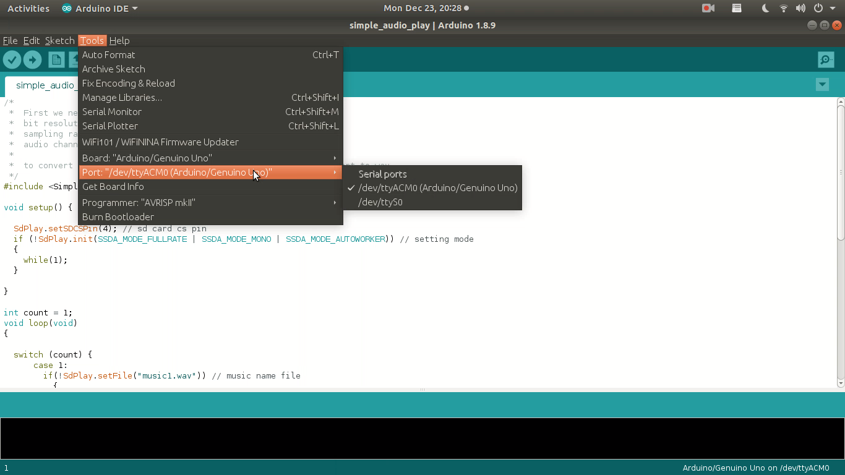Open the Activities overview
The height and width of the screenshot is (475, 845).
pos(28,9)
